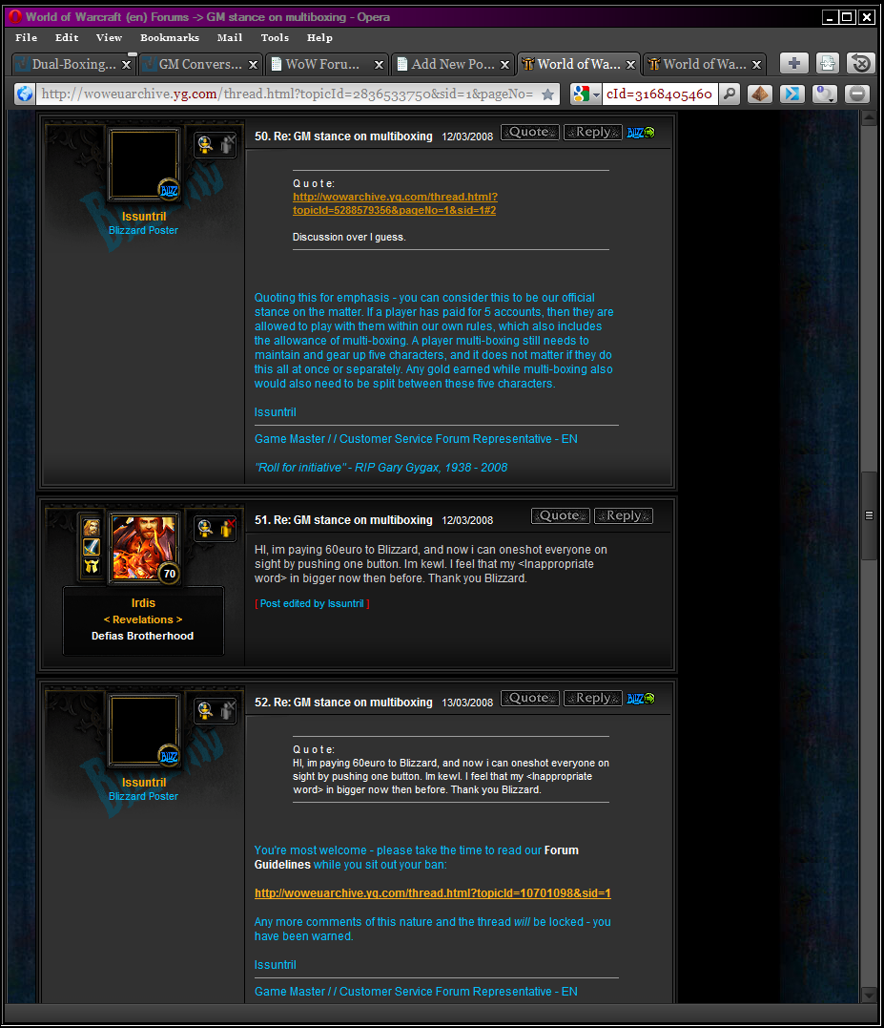This screenshot has height=1028, width=884.
Task: Reply to post 52
Action: coord(592,698)
